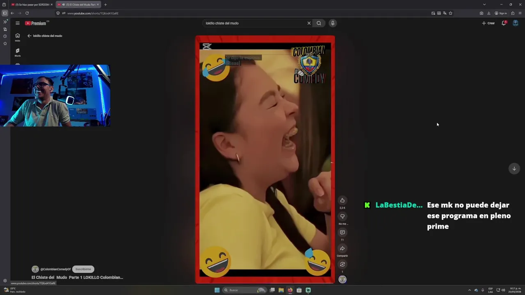Open Windows Start menu
Screen dimensions: 525x295
coord(217,290)
